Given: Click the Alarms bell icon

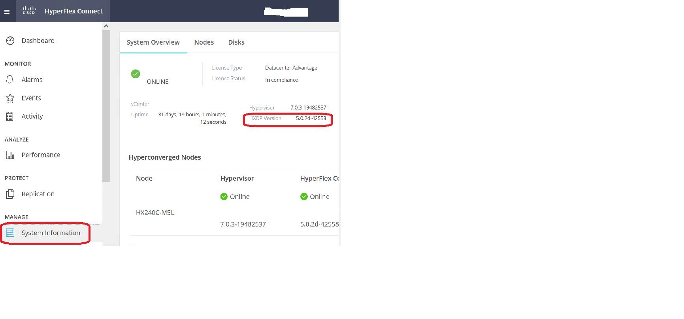Looking at the screenshot, I should (10, 79).
